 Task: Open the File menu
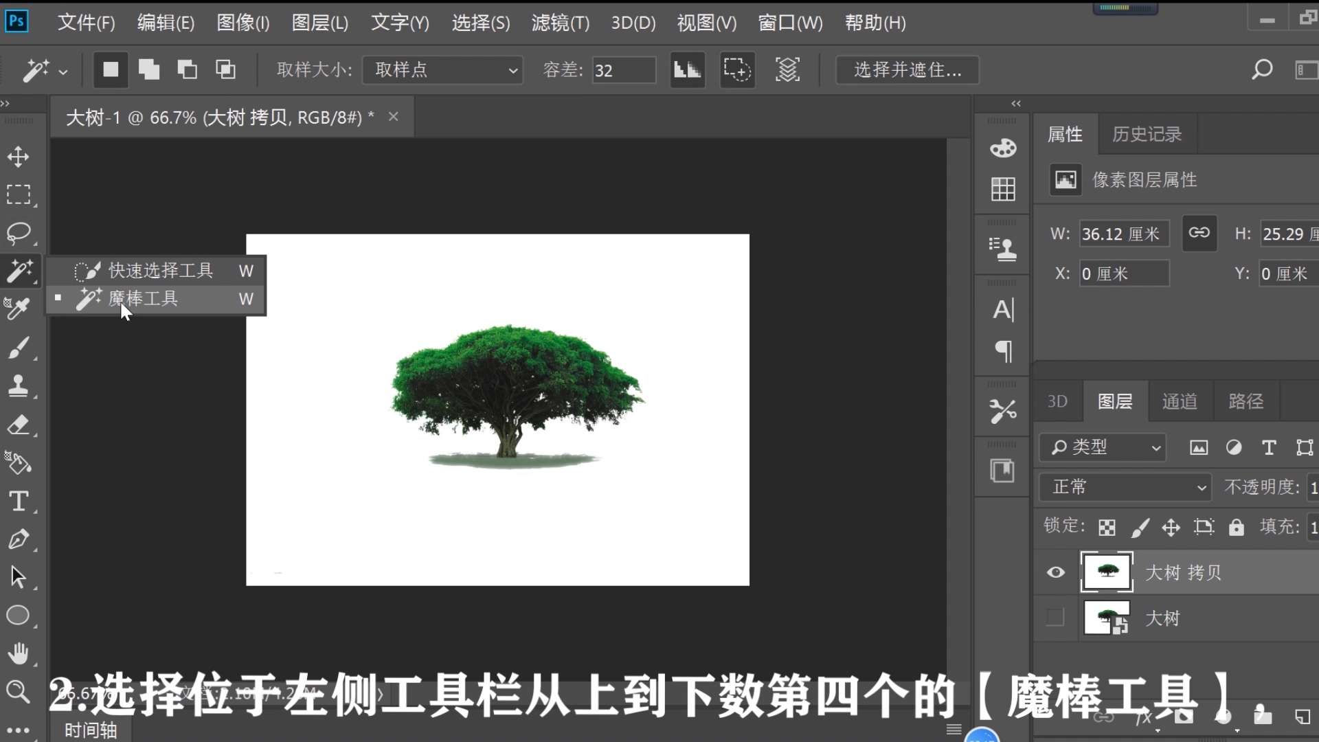86,23
